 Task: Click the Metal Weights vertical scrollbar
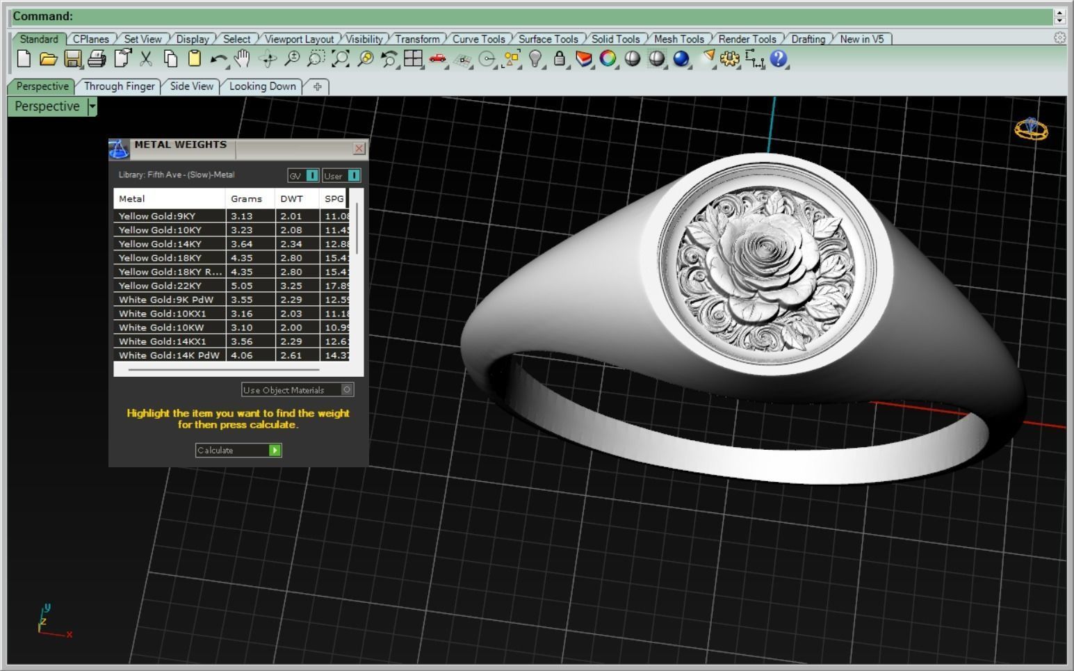[357, 228]
